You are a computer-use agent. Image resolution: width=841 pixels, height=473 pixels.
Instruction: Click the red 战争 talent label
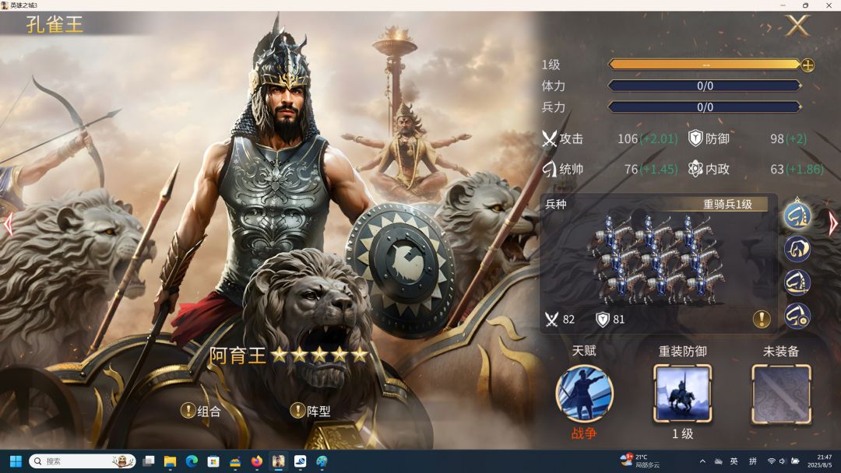click(x=584, y=433)
